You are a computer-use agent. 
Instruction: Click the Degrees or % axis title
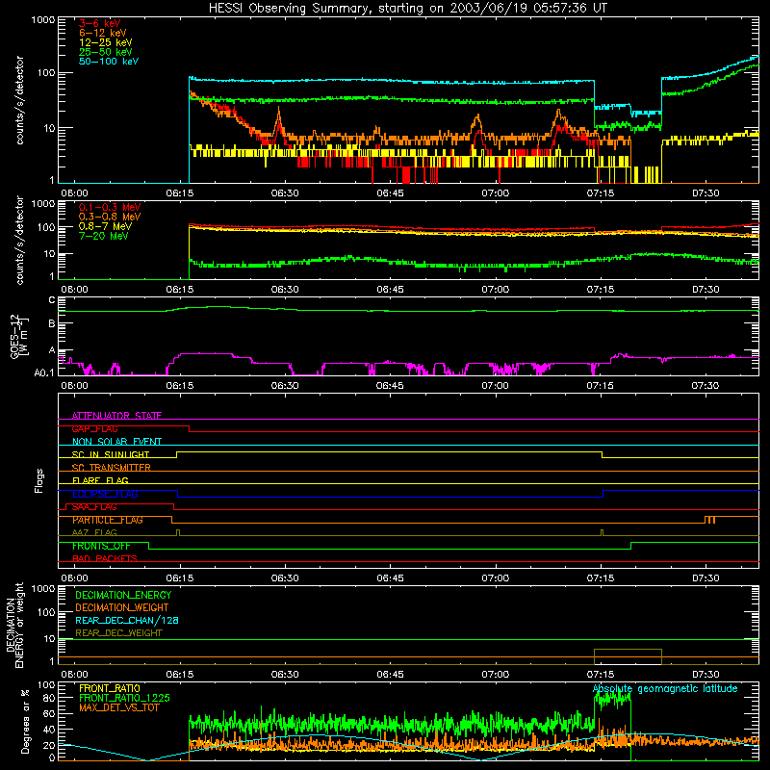point(24,722)
